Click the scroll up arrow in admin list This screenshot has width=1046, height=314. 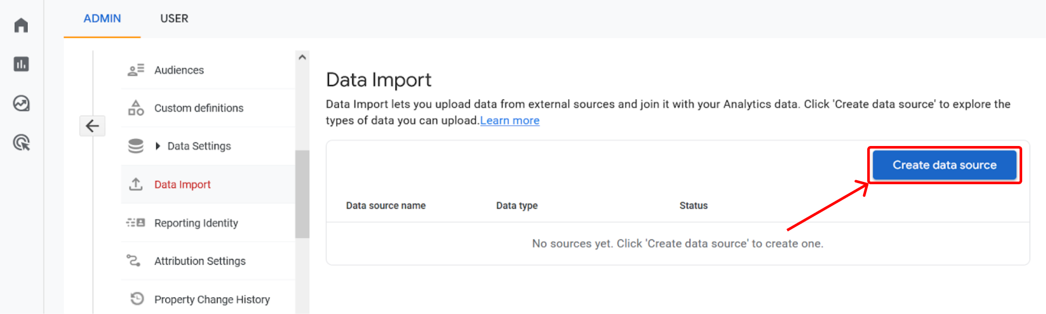[302, 57]
